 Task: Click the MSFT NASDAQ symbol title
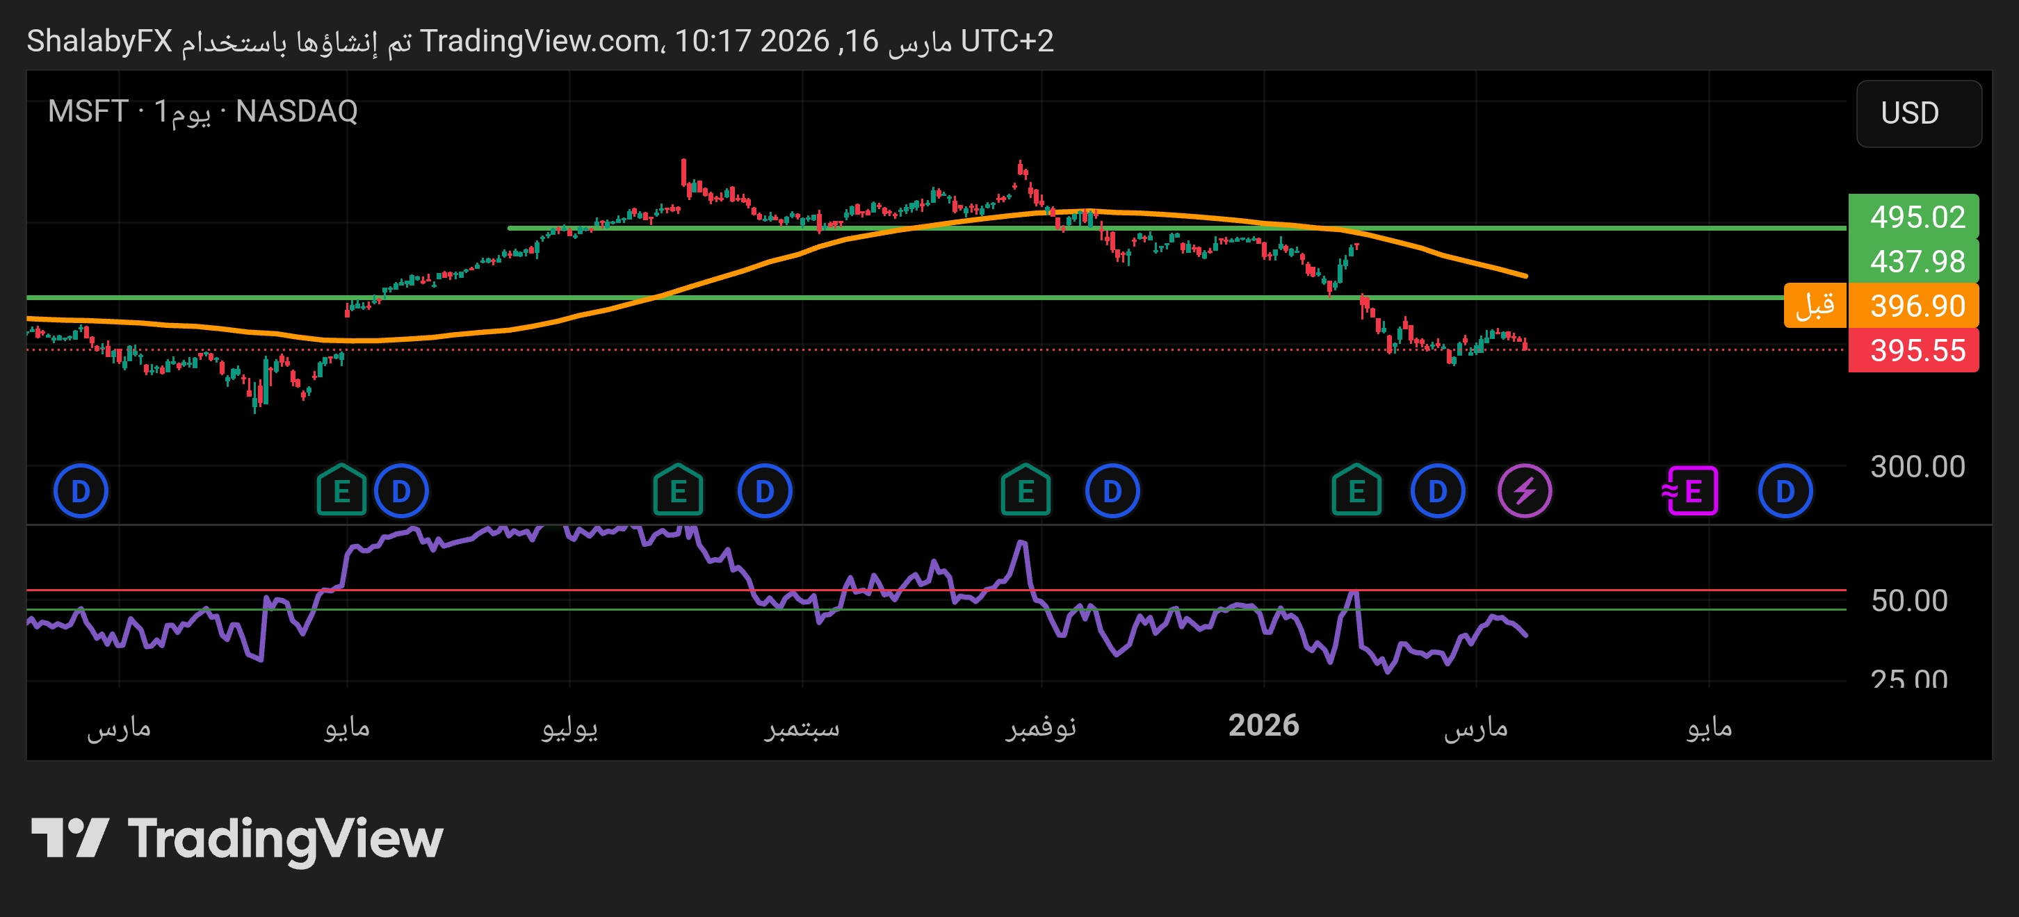point(202,111)
